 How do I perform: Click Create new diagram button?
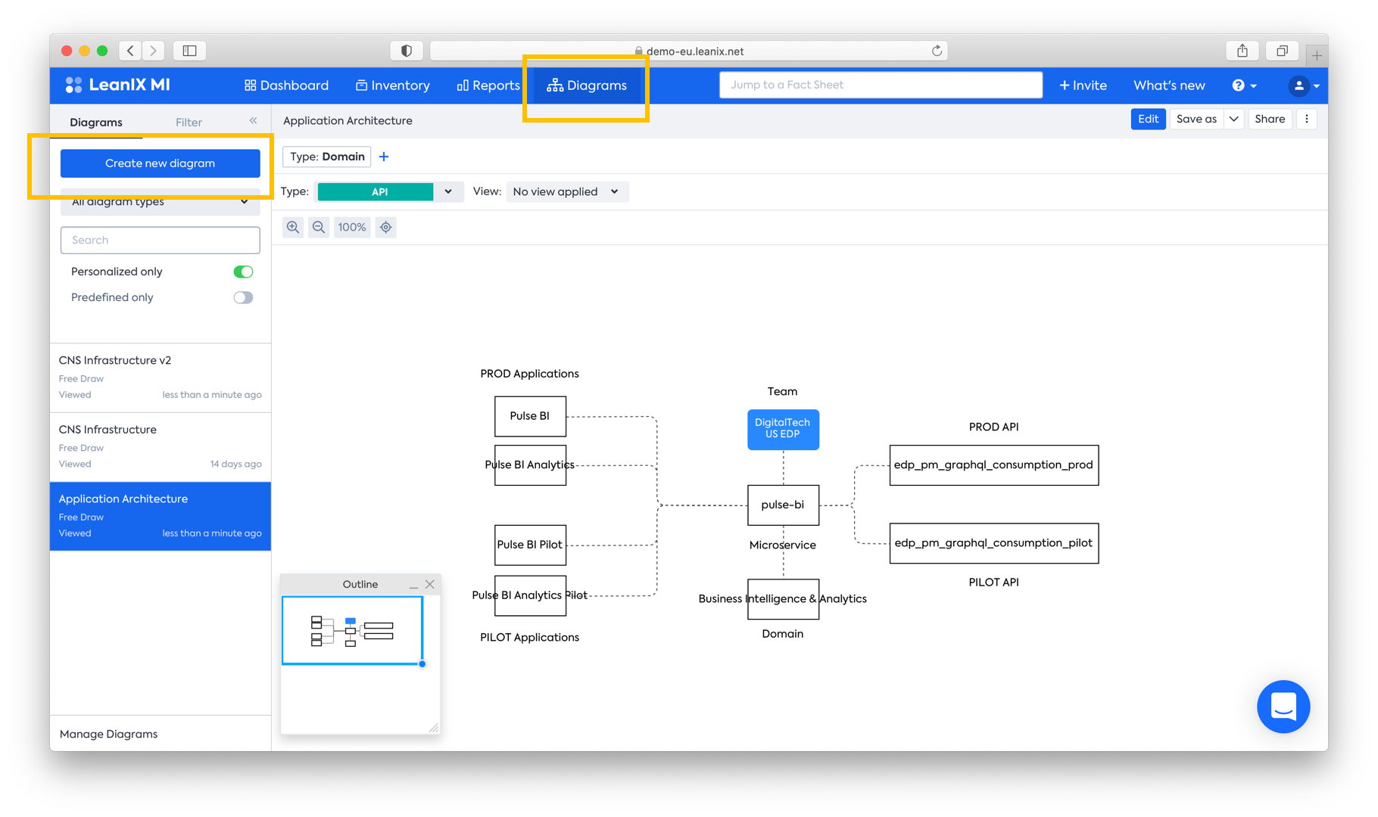click(x=160, y=163)
